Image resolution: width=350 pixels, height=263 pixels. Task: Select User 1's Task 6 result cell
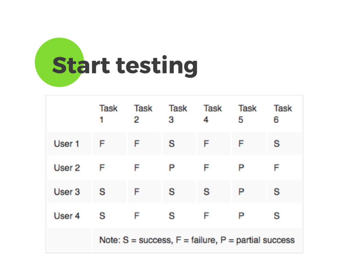[277, 144]
